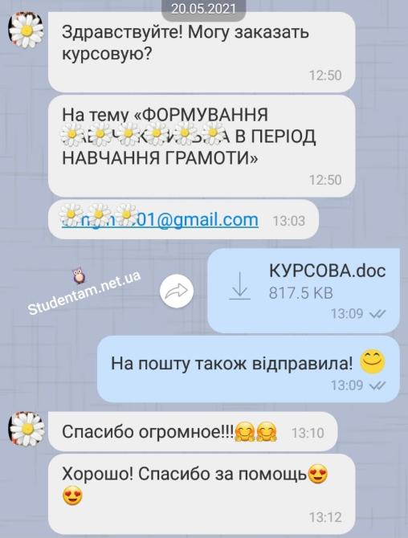Click the Studentam.net.ua watermark text
Viewport: 408px width, 538px height.
(x=84, y=294)
